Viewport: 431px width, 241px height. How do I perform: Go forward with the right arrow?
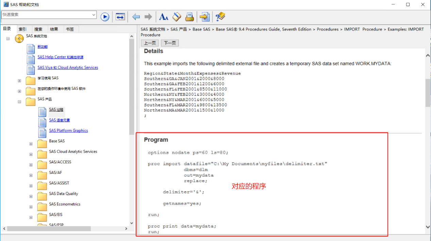(x=148, y=17)
